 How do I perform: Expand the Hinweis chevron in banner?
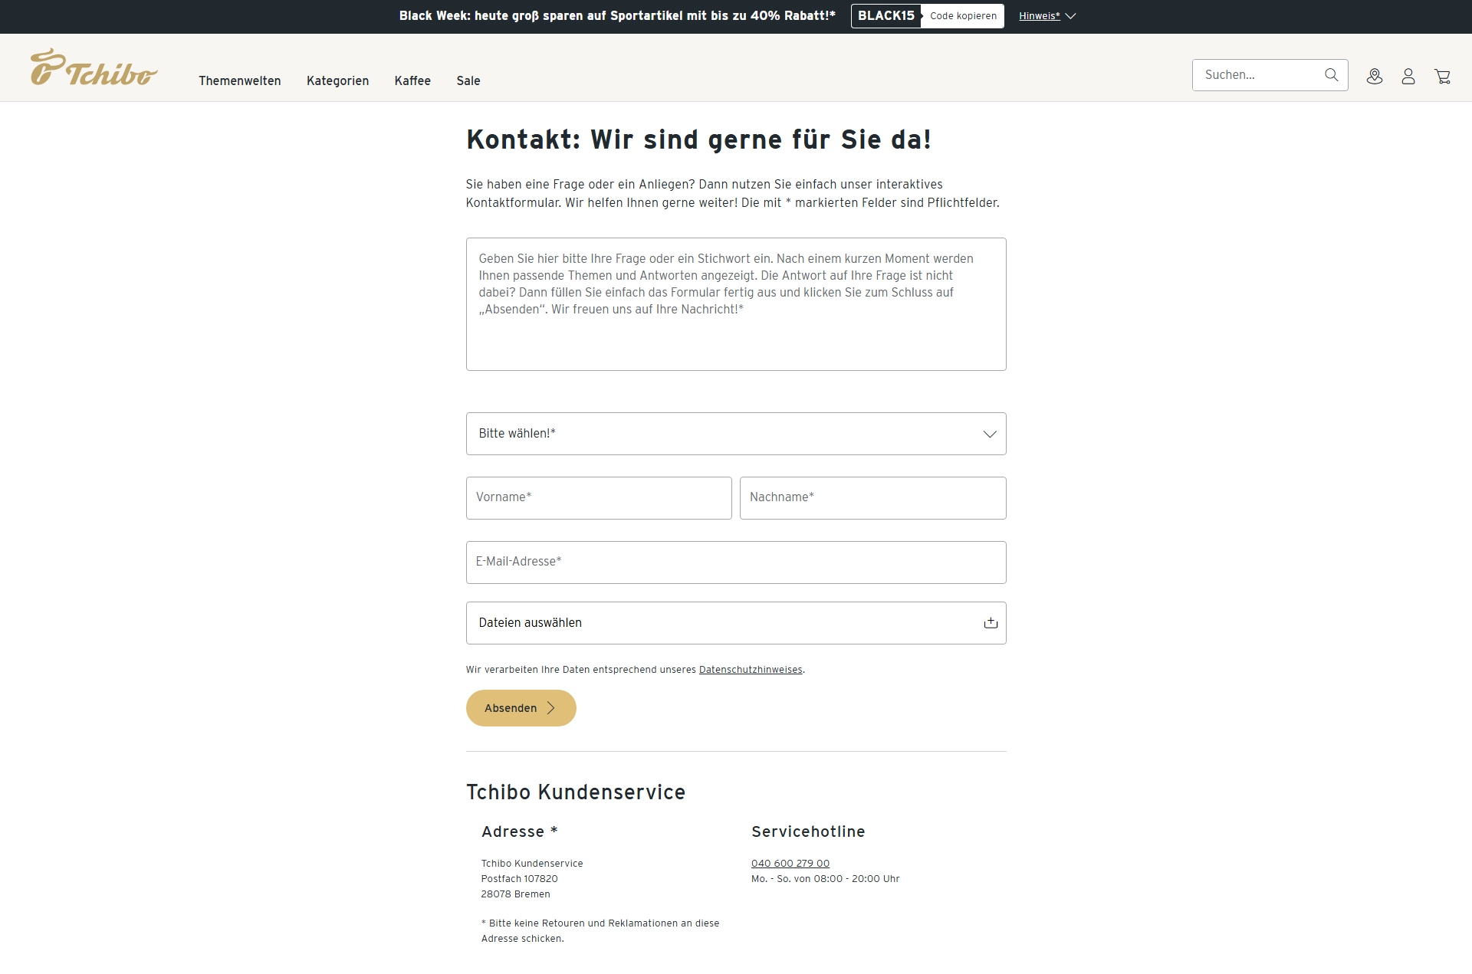pos(1071,16)
